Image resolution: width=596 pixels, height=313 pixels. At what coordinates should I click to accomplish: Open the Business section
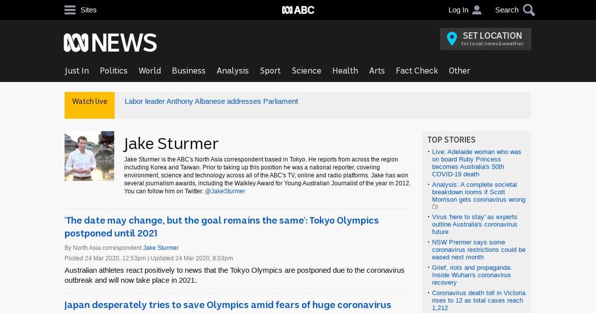click(189, 71)
